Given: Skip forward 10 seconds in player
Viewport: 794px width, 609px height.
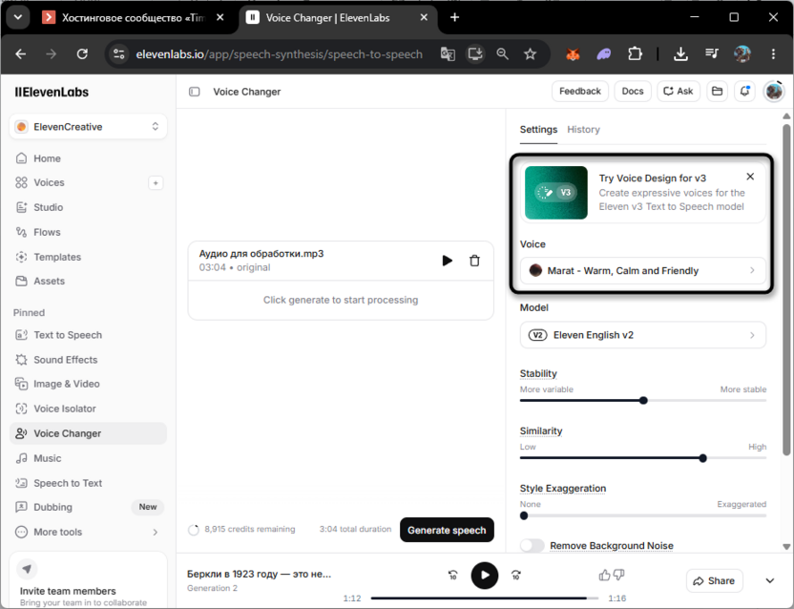Looking at the screenshot, I should coord(515,575).
